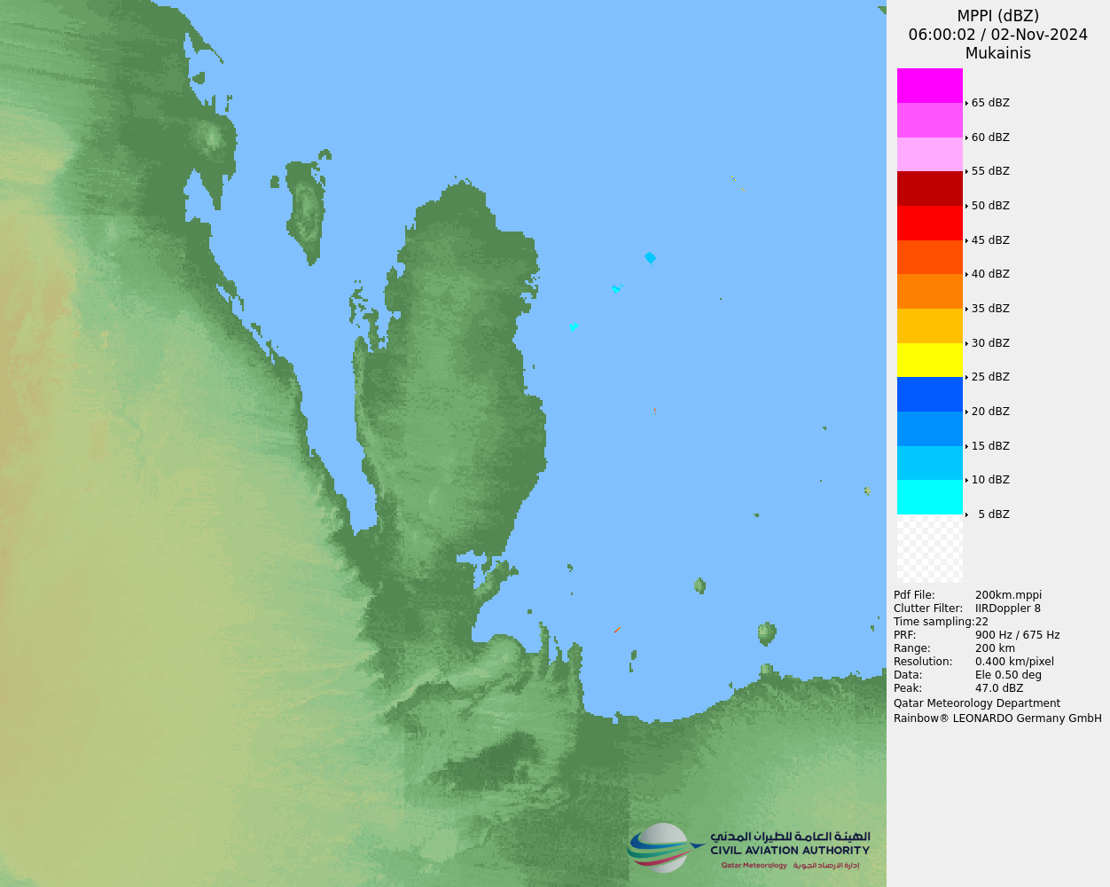
Task: Click the MPPI (dBZ) title text
Action: click(x=997, y=16)
